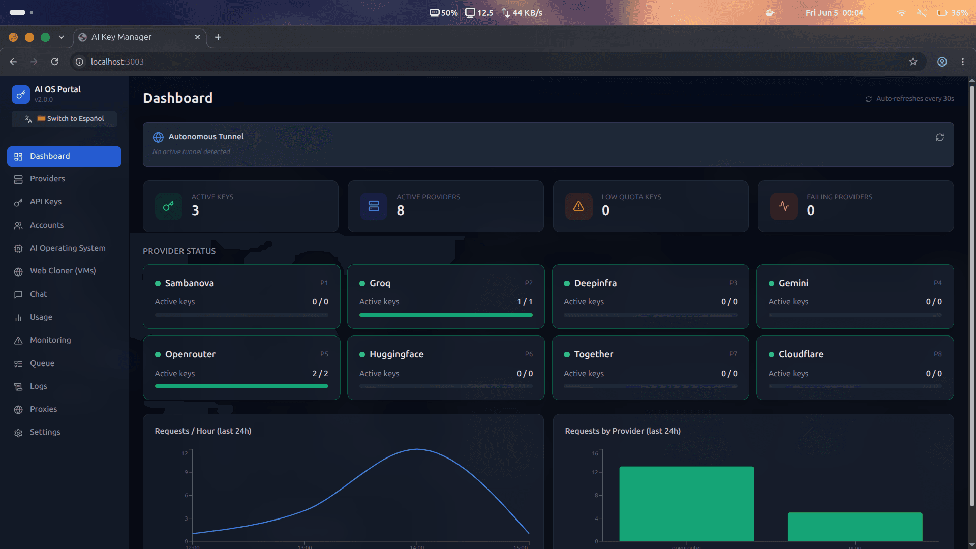Click the Dashboard page title
The width and height of the screenshot is (976, 549).
(178, 98)
